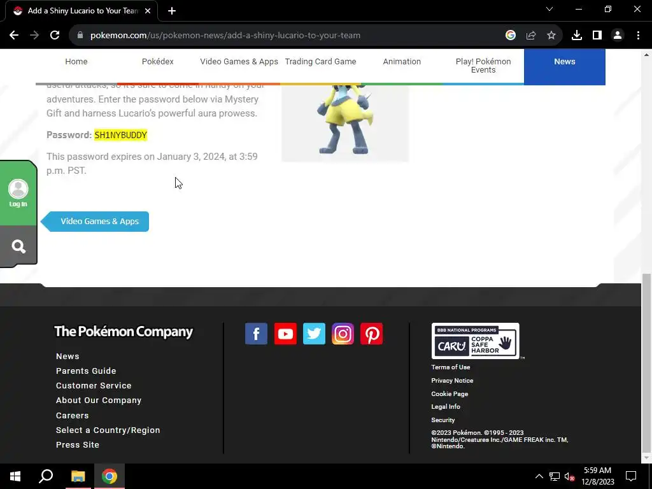The height and width of the screenshot is (489, 652).
Task: Go back with the browser back arrow
Action: [14, 36]
